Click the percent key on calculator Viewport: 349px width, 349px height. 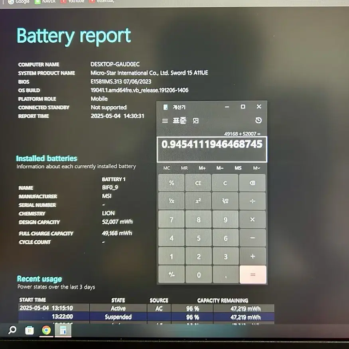[172, 183]
